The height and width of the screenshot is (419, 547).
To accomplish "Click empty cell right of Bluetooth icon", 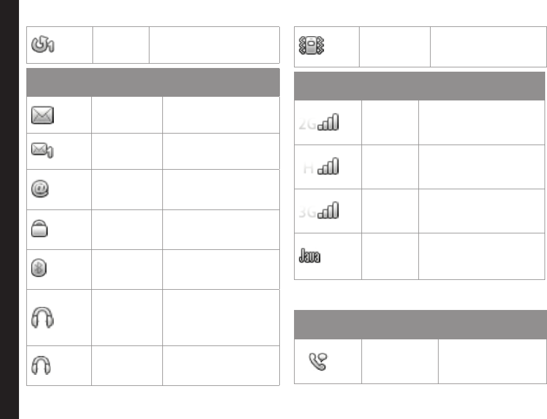I will coord(126,270).
